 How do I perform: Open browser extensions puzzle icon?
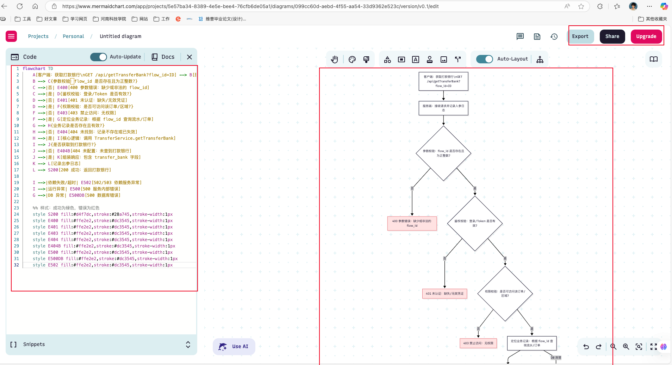[600, 6]
